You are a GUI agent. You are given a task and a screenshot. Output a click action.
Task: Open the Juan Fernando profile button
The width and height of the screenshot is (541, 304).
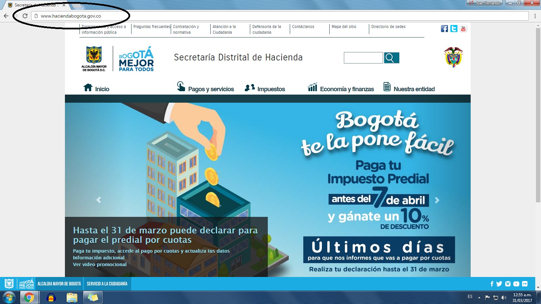coord(485,3)
